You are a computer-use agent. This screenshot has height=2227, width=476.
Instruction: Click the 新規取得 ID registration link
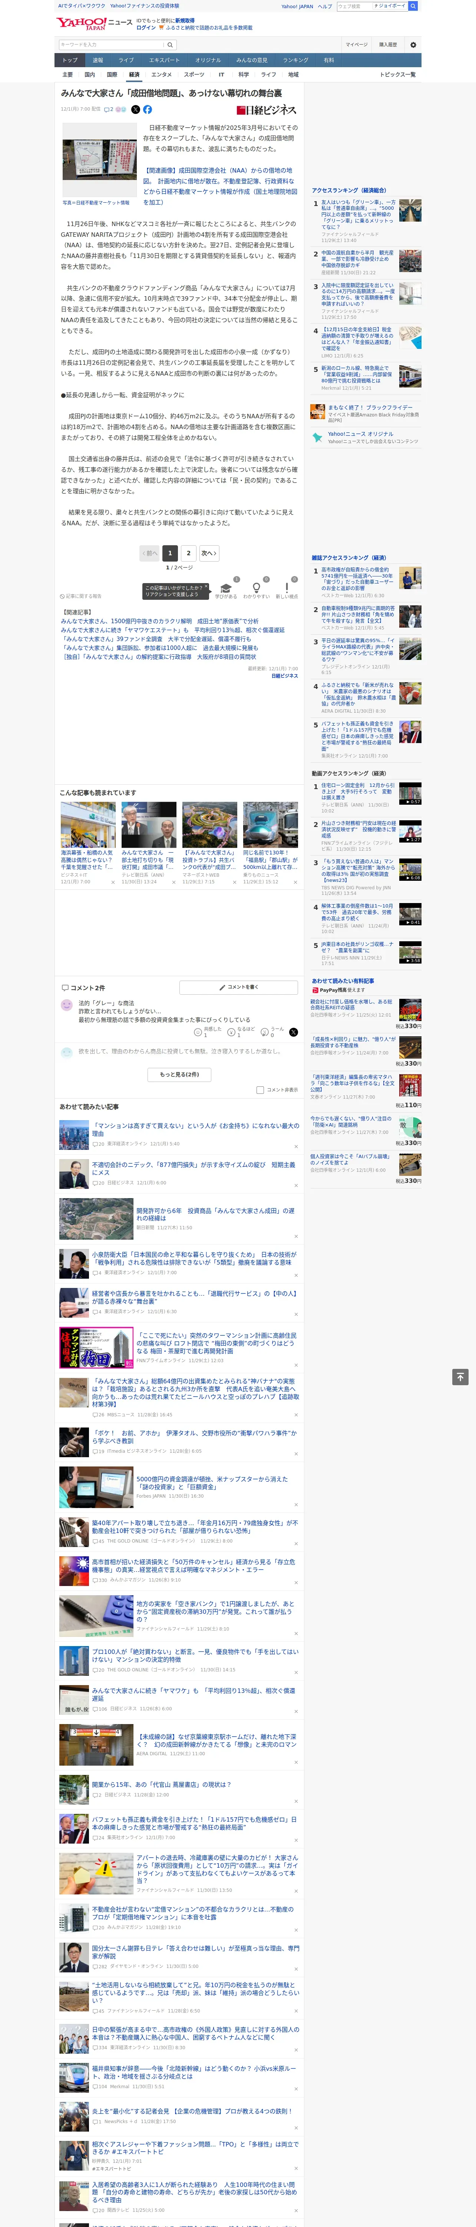click(x=185, y=20)
